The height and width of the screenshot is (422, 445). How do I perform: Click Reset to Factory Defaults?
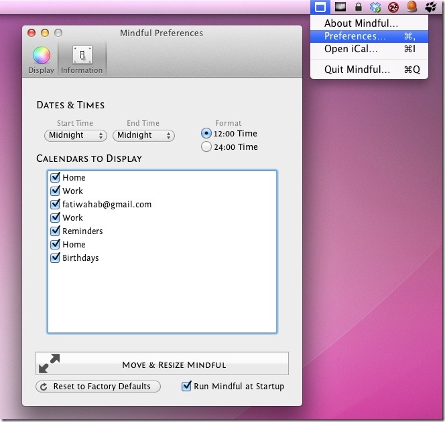(99, 387)
